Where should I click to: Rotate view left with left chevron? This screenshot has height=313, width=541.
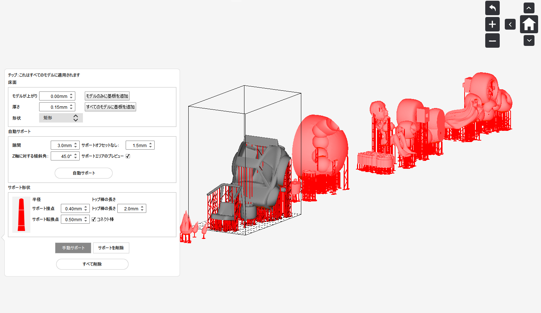[510, 24]
